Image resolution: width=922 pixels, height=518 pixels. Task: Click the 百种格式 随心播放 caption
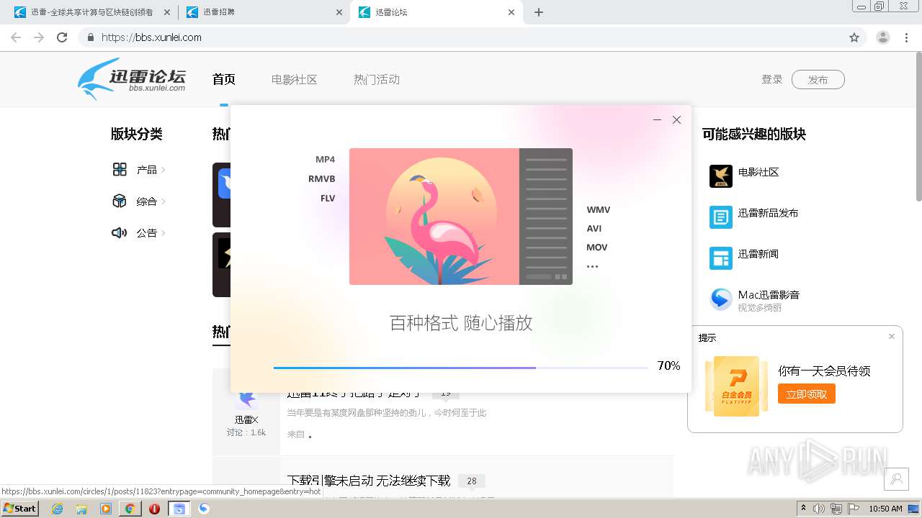click(461, 323)
